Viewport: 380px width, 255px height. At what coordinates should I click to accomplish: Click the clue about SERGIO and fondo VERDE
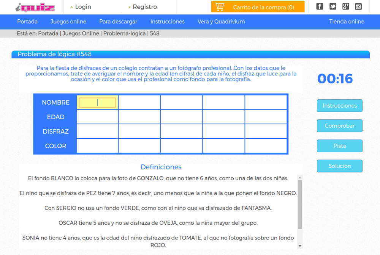pos(158,208)
